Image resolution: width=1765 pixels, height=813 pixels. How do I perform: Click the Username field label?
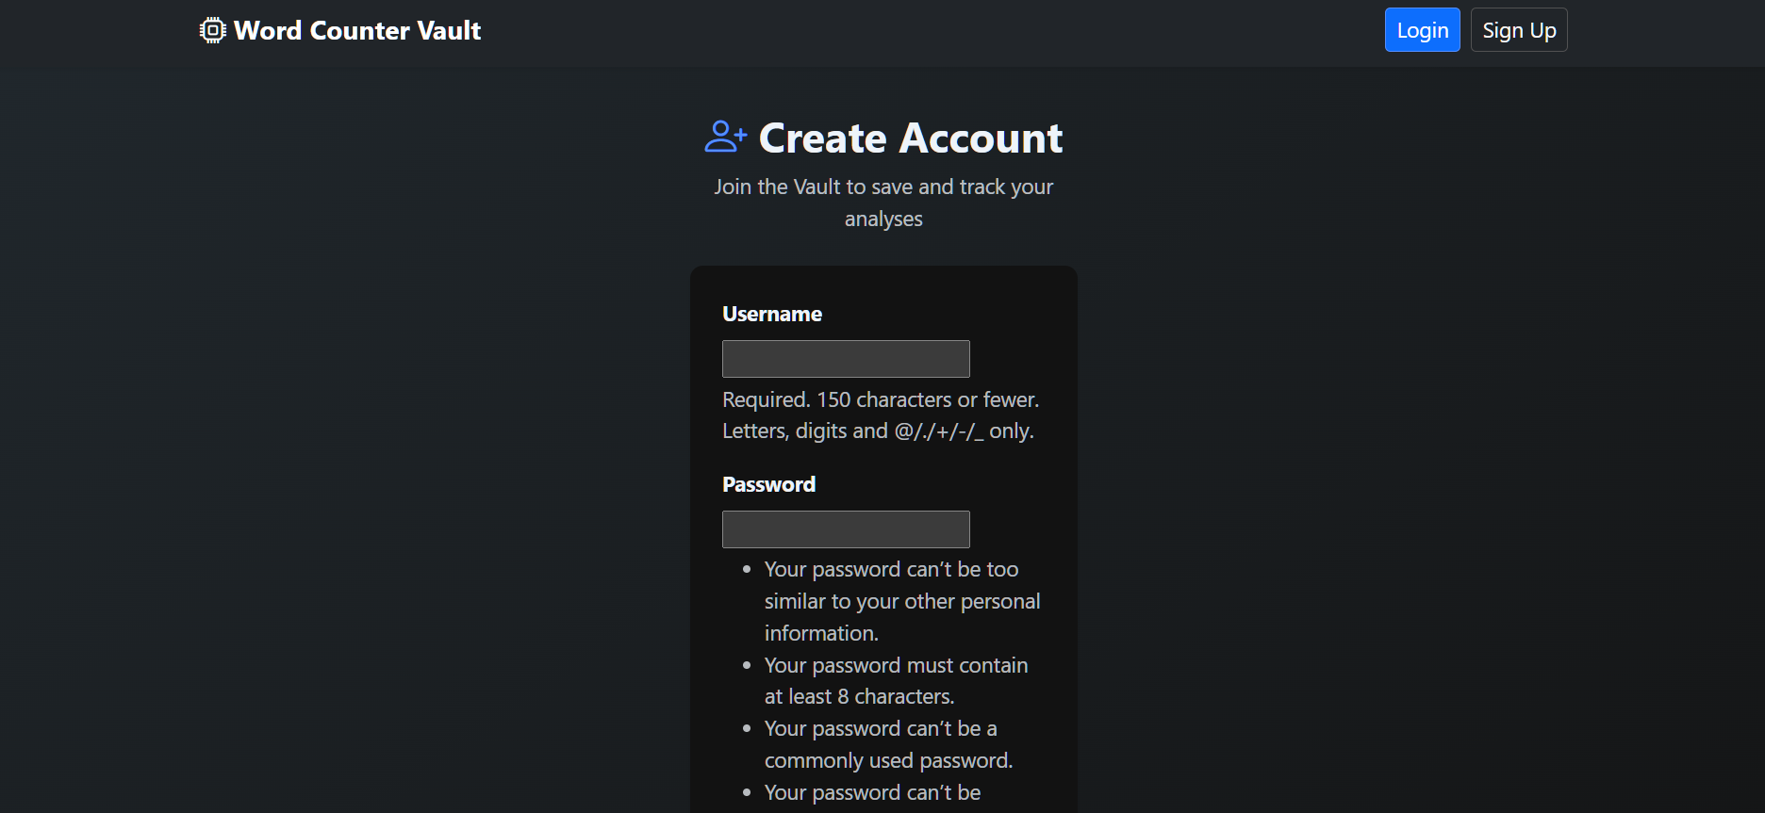click(771, 314)
